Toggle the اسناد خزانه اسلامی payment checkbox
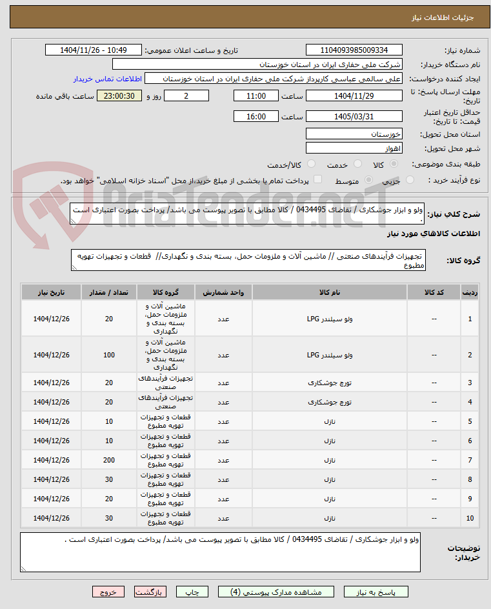The height and width of the screenshot is (609, 491). (x=317, y=179)
